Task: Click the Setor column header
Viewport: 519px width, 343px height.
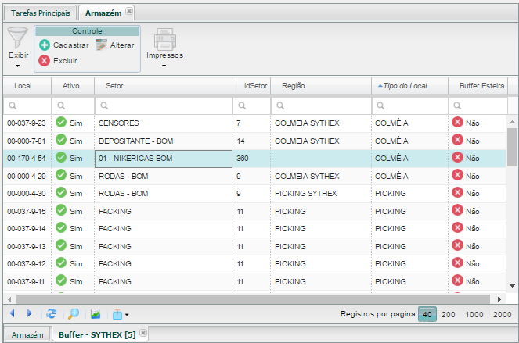Action: tap(164, 86)
